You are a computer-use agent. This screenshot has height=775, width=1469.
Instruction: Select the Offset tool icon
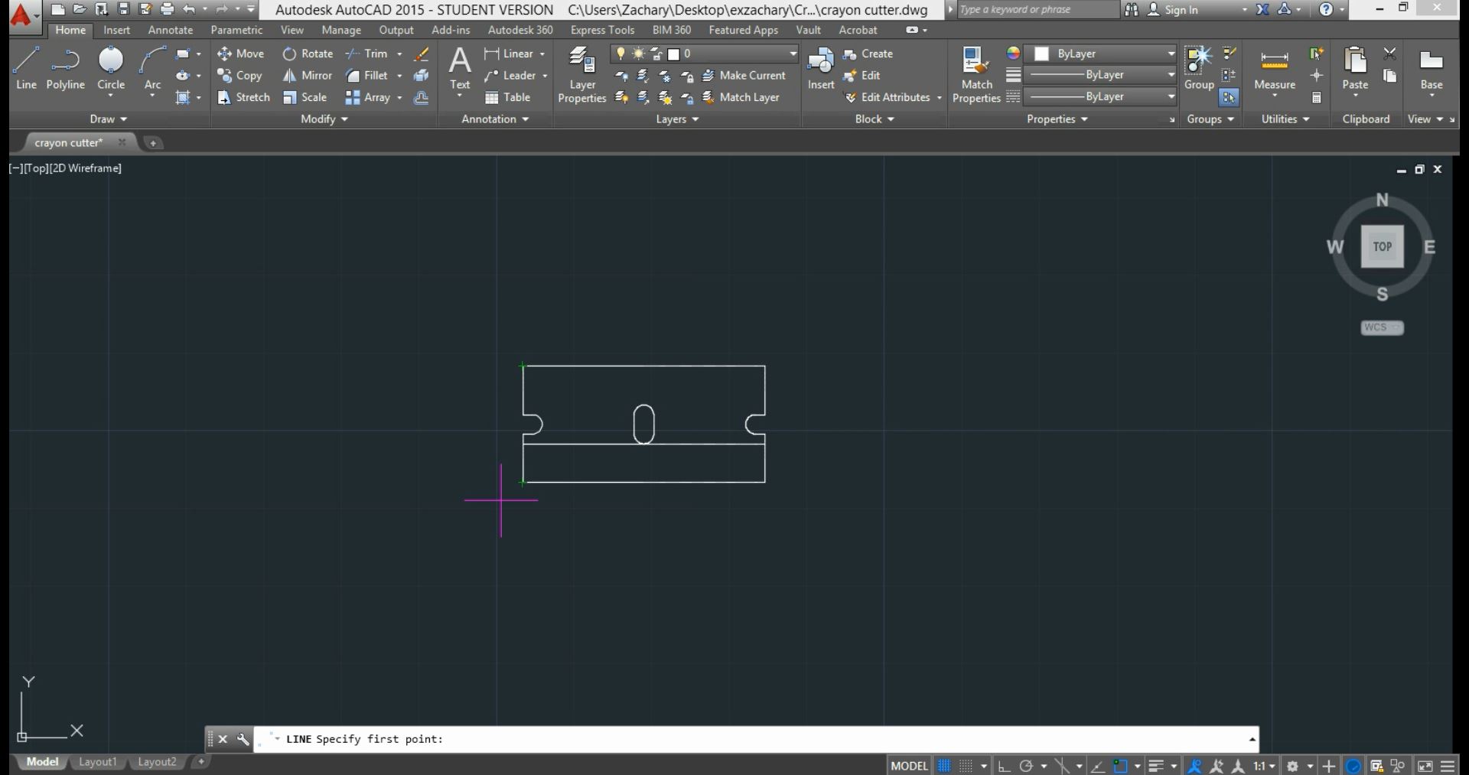[x=421, y=97]
